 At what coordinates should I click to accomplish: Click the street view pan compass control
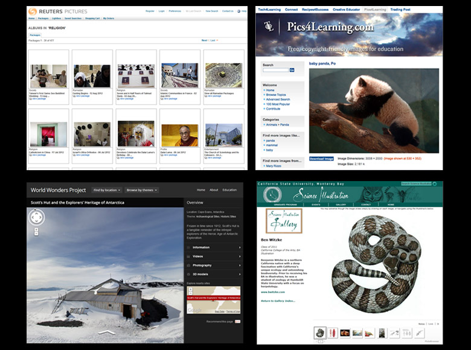click(36, 217)
